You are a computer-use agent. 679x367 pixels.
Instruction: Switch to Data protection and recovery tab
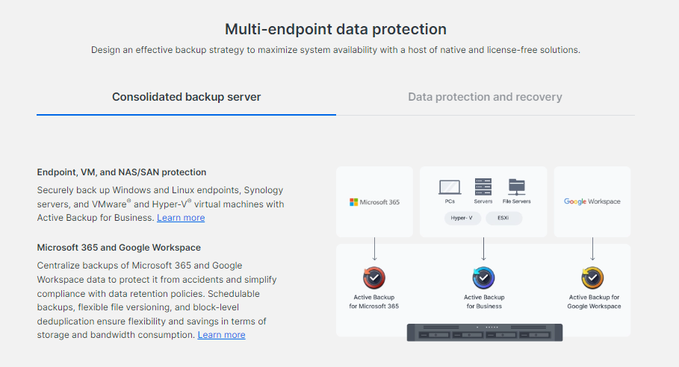click(x=485, y=97)
